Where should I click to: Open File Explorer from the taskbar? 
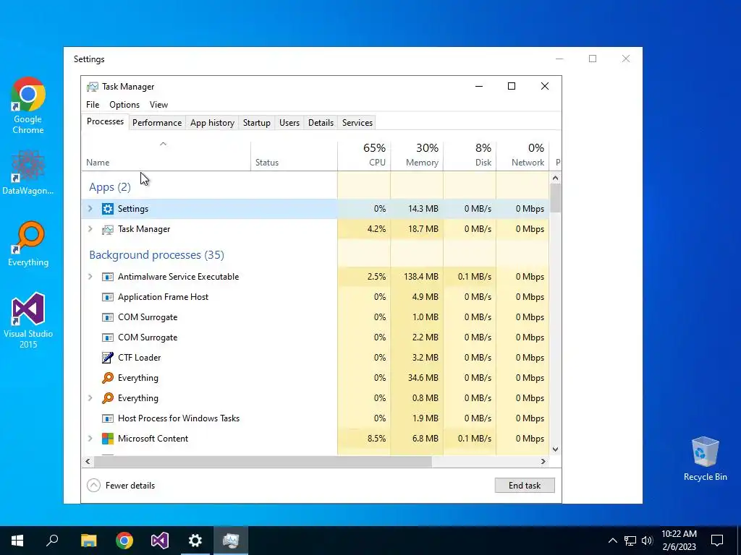[88, 541]
